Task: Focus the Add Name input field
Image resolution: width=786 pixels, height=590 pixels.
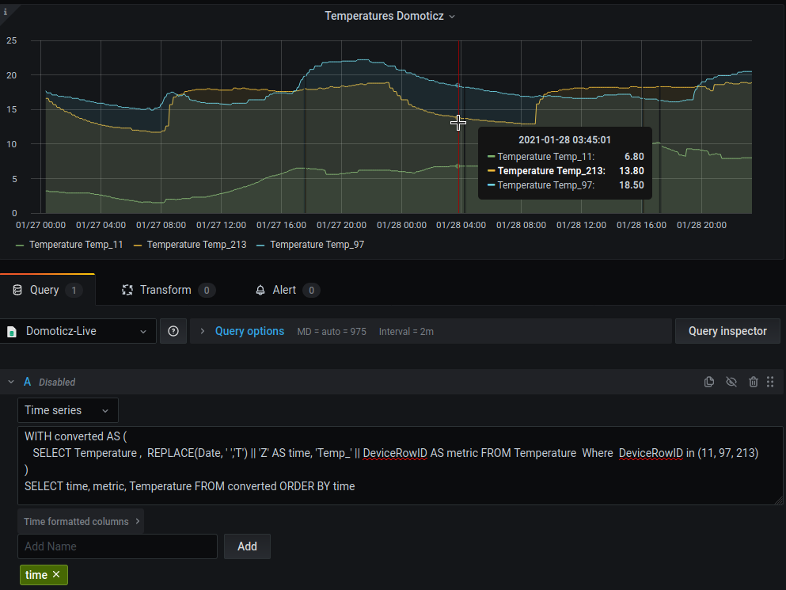Action: (x=117, y=546)
